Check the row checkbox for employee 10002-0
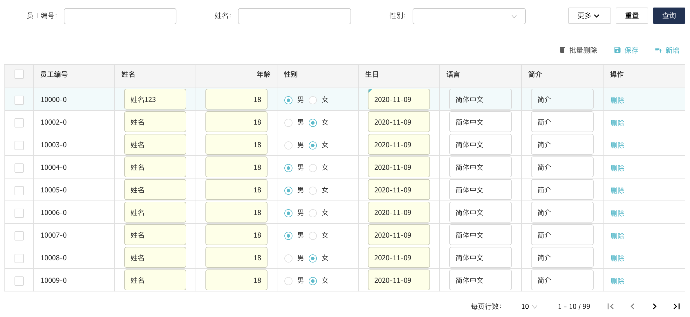 pyautogui.click(x=19, y=123)
